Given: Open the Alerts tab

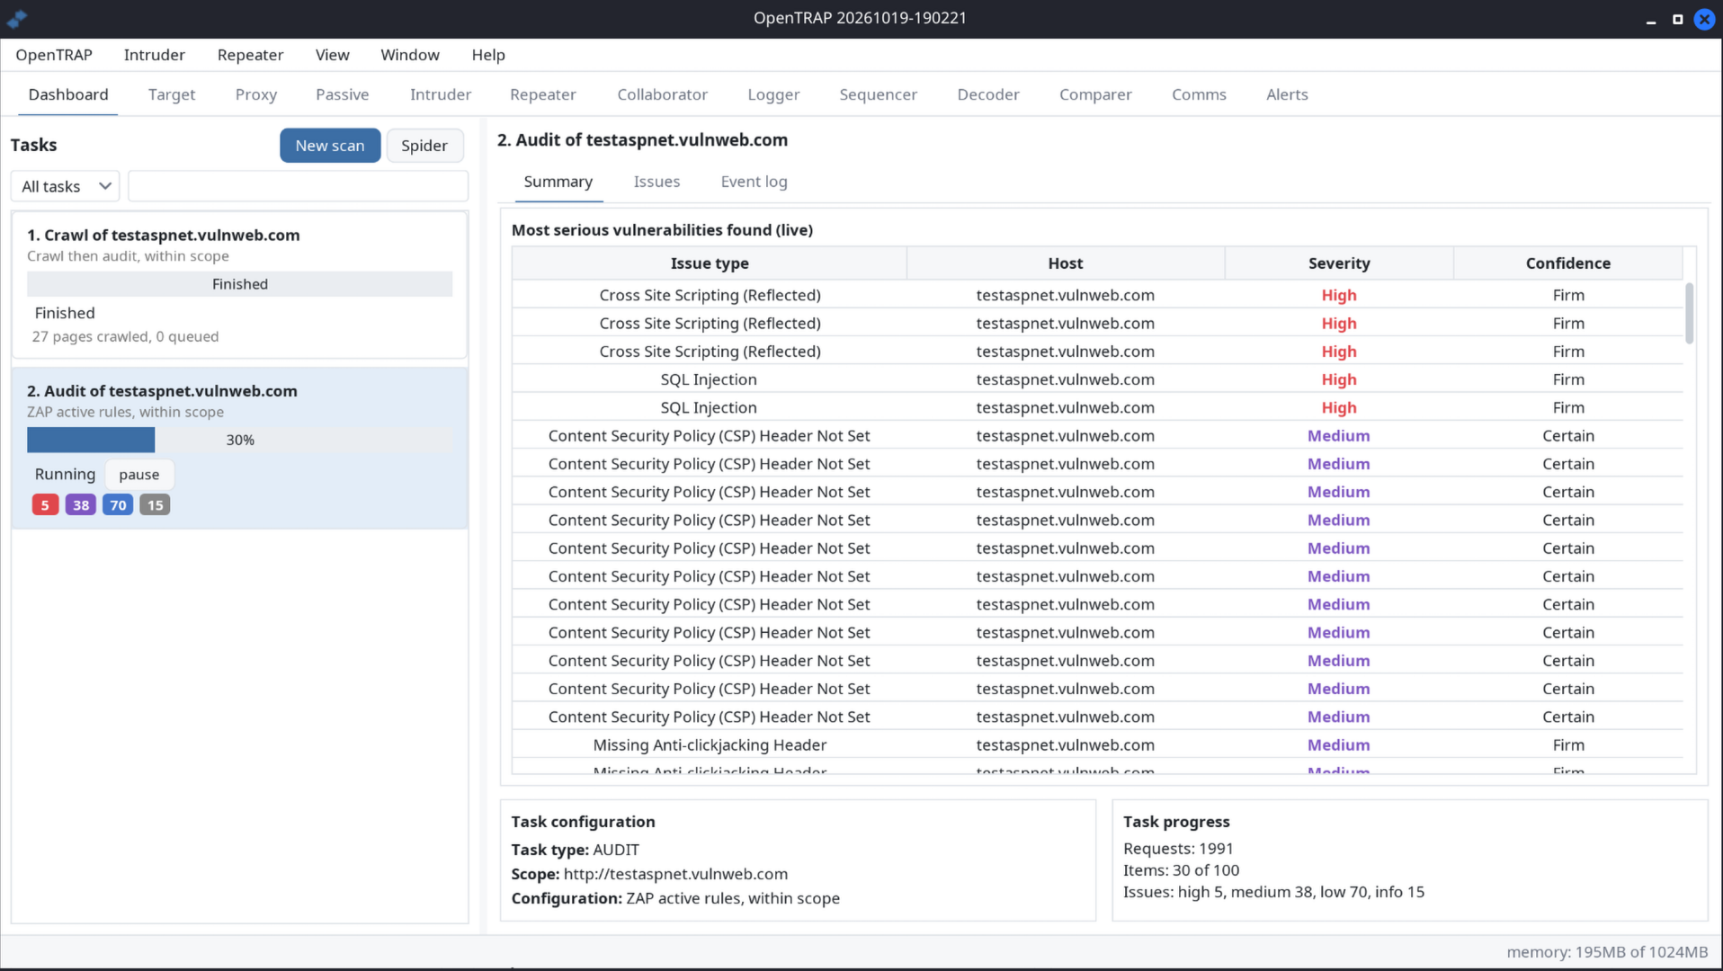Looking at the screenshot, I should click(1287, 94).
